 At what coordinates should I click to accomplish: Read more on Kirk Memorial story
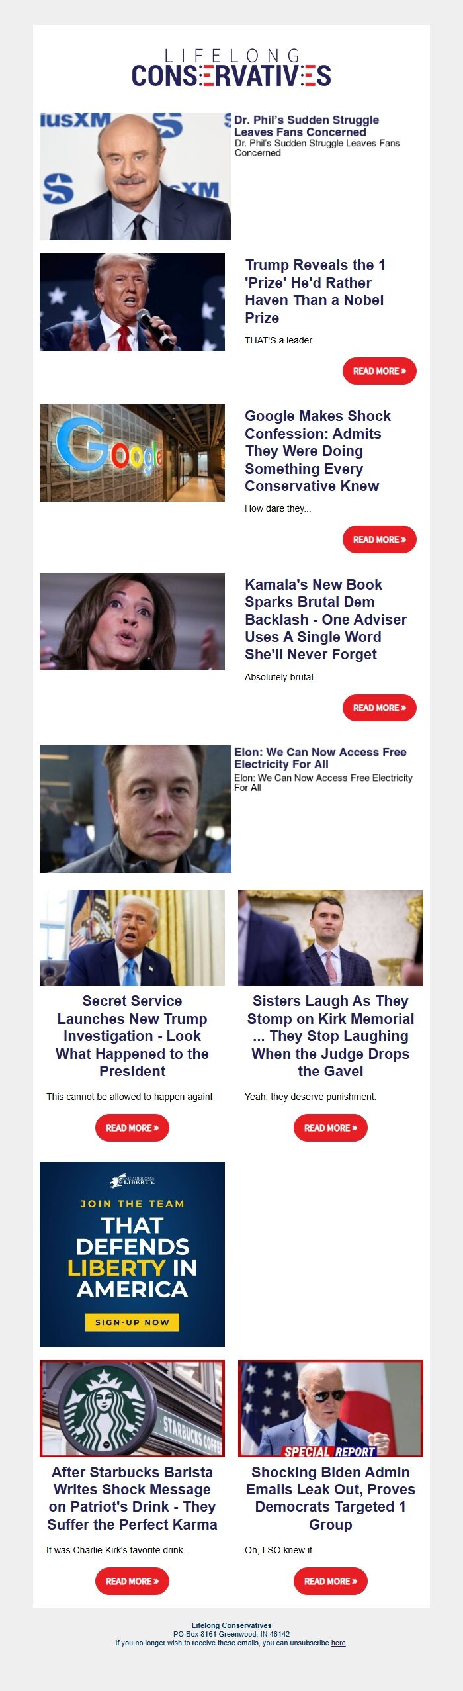330,1128
